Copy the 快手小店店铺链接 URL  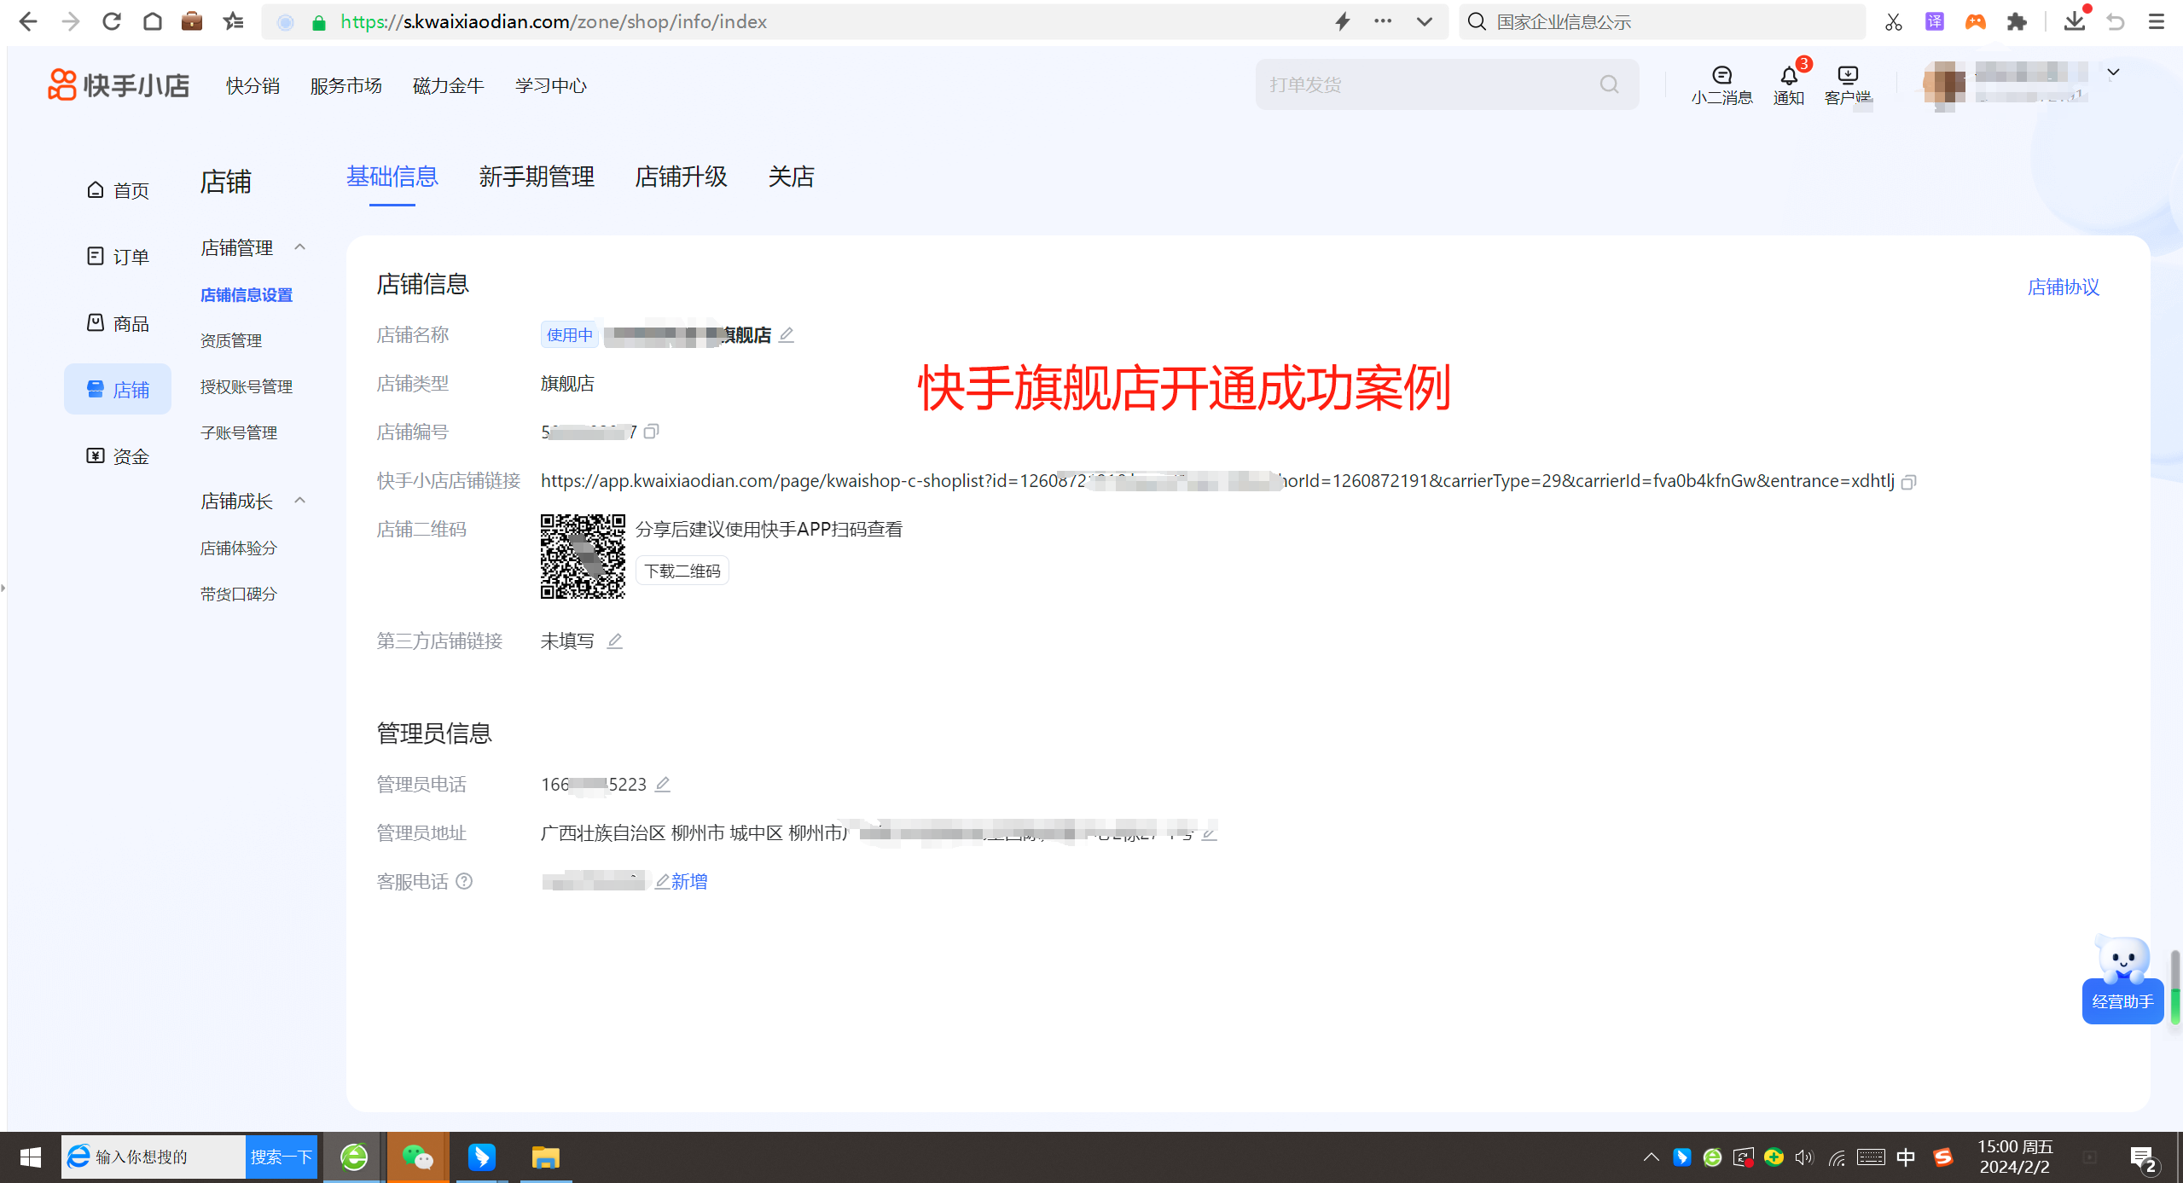[x=1909, y=482]
